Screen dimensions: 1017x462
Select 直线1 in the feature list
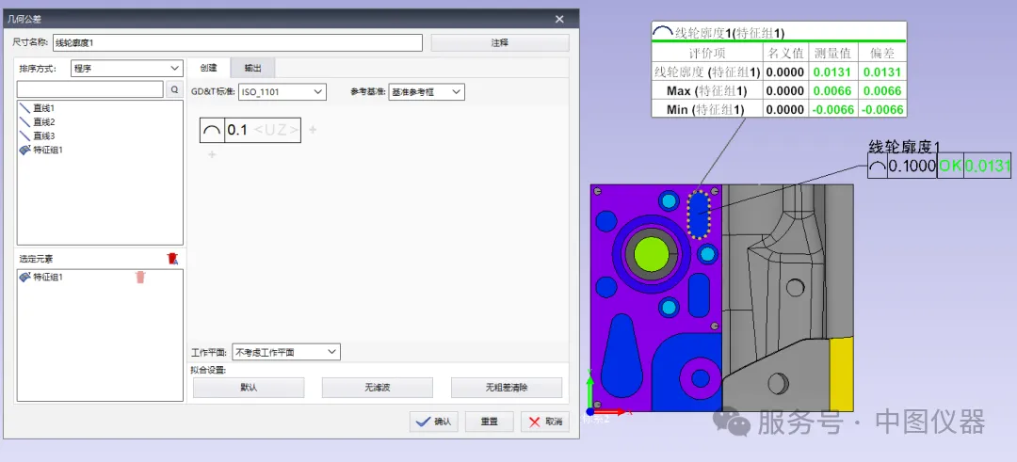tap(44, 108)
